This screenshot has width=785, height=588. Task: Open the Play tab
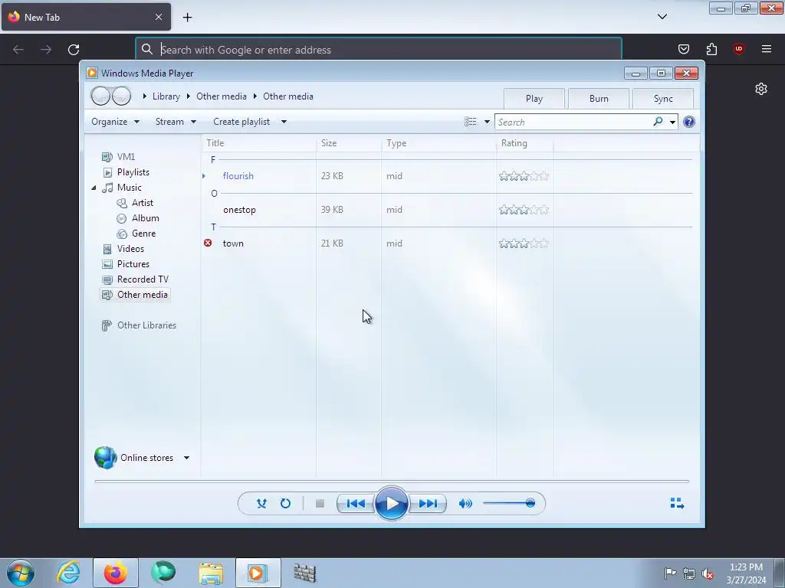(534, 99)
